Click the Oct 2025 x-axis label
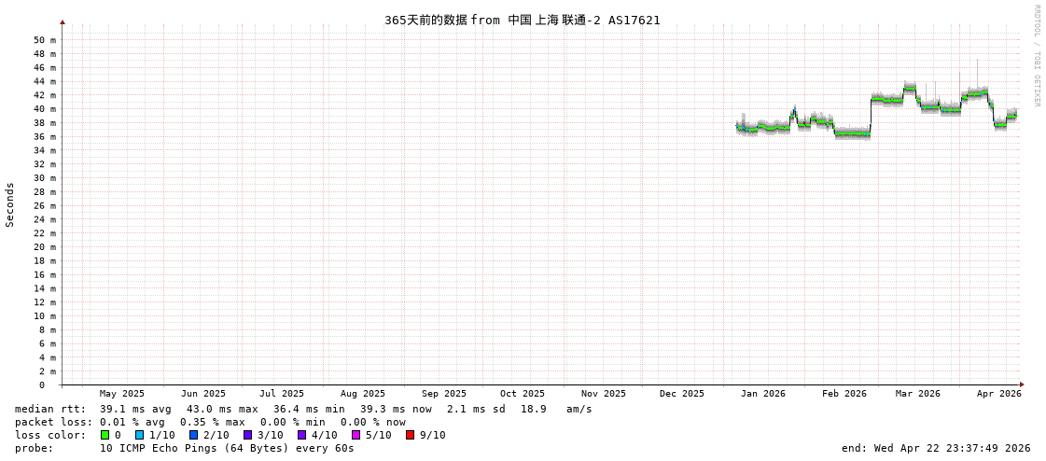This screenshot has width=1046, height=461. (522, 394)
